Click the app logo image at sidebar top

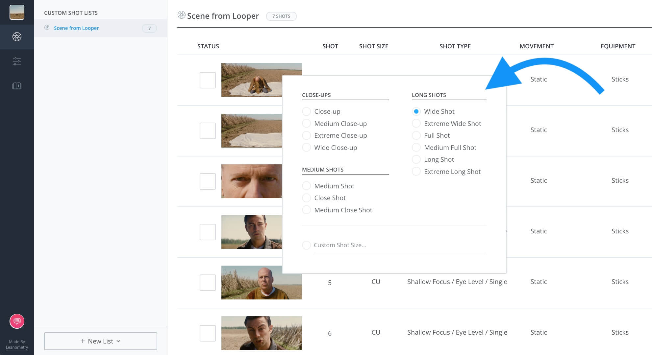pyautogui.click(x=17, y=12)
